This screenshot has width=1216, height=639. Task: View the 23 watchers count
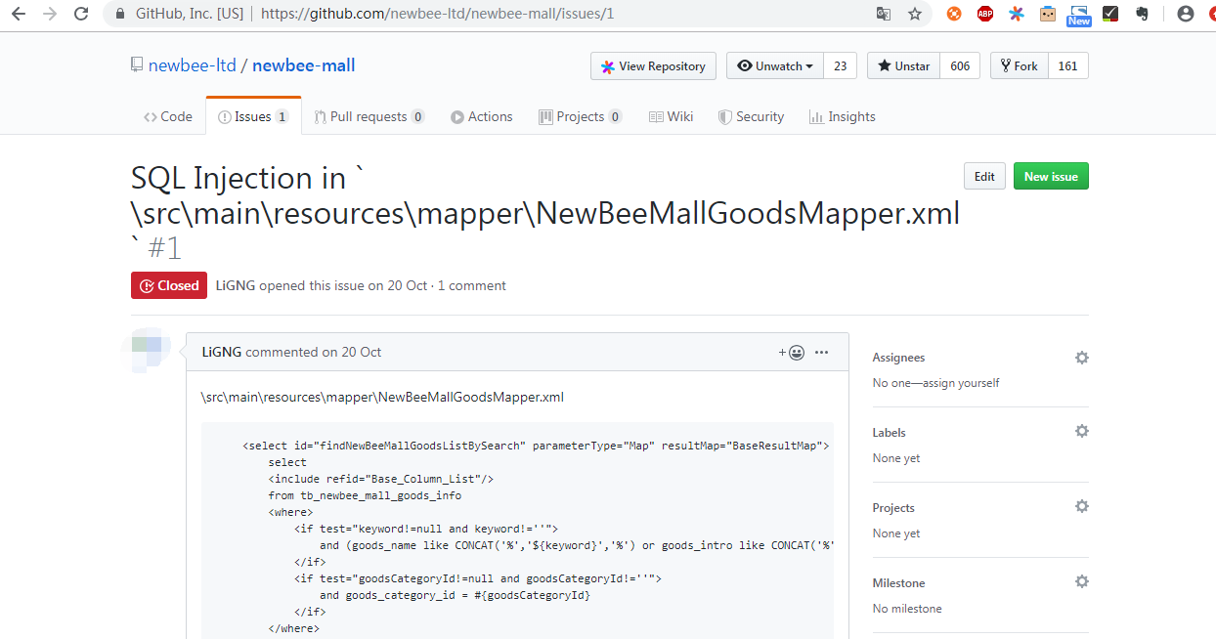pyautogui.click(x=841, y=65)
